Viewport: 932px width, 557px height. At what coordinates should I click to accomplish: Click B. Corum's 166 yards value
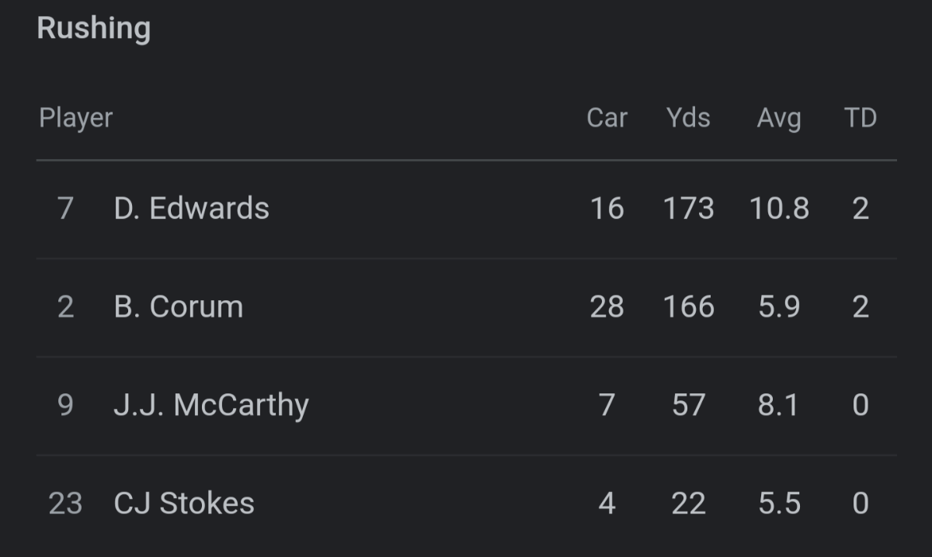pyautogui.click(x=688, y=307)
